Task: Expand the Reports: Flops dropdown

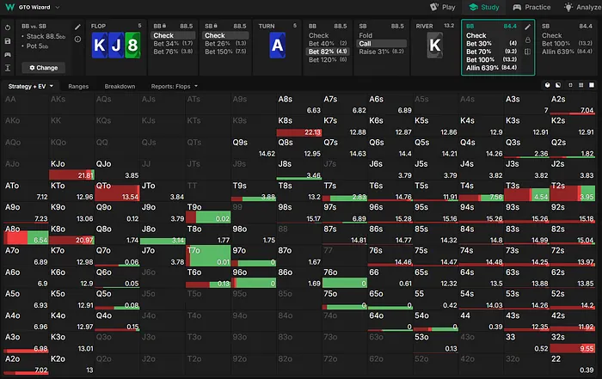Action: pyautogui.click(x=175, y=87)
